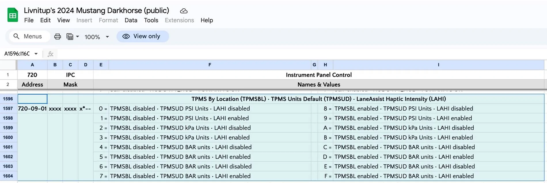Click value 7 TPMSBL disabled BAR LAHI enabled
Screen dimensions: 547x183
pyautogui.click(x=210, y=176)
